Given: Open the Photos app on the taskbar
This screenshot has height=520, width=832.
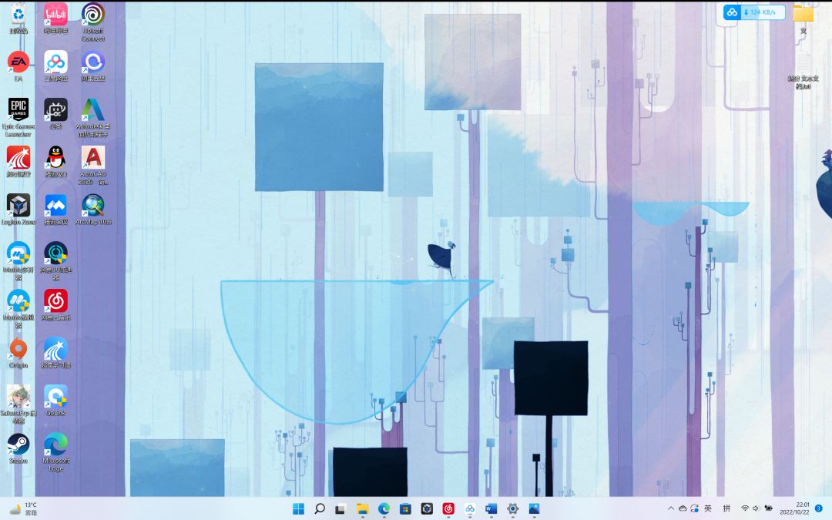Looking at the screenshot, I should [534, 509].
